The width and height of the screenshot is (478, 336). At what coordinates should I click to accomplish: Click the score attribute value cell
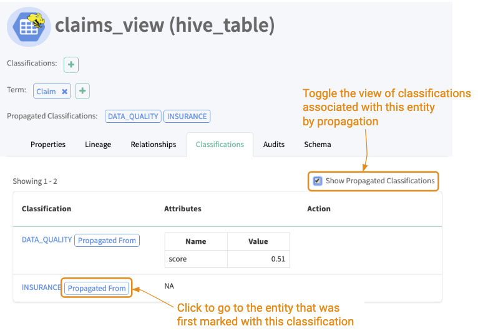click(258, 259)
